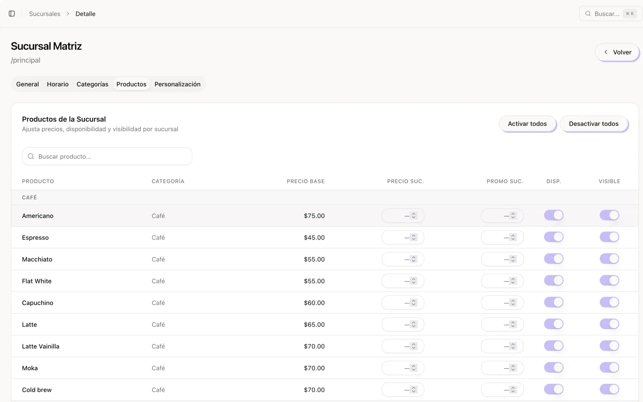
Task: Switch to the Horario tab
Action: click(x=58, y=84)
